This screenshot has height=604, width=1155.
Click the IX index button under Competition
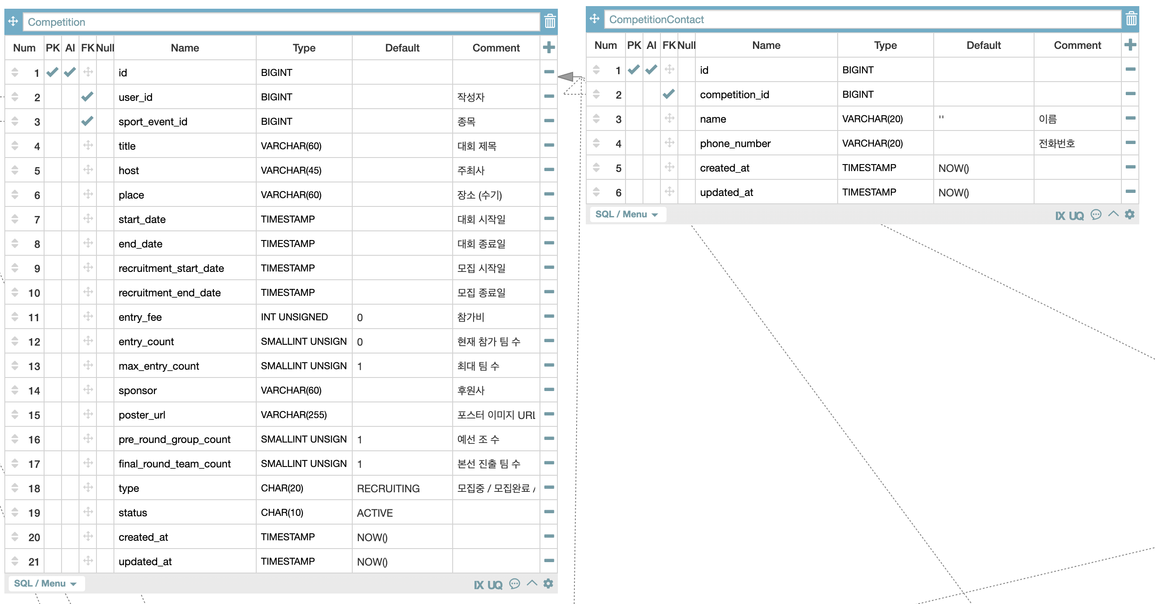(478, 585)
